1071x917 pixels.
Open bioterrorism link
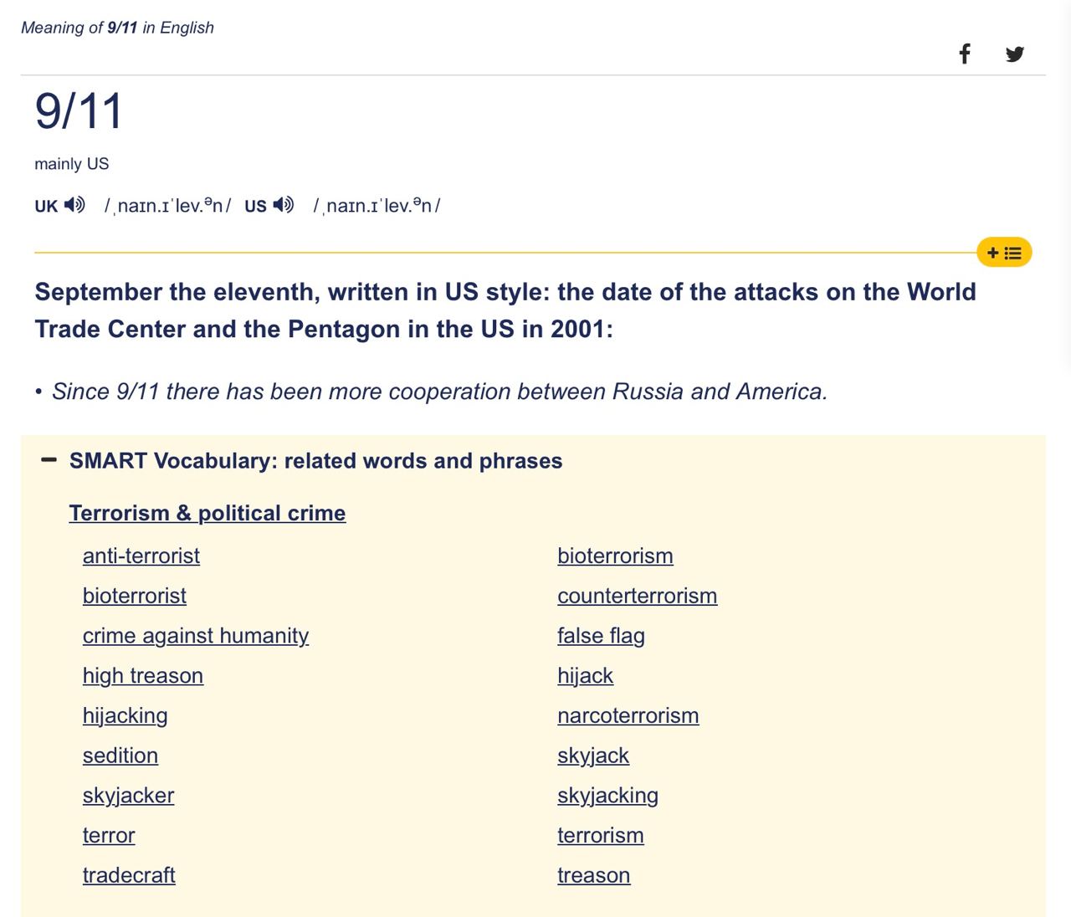(x=615, y=556)
